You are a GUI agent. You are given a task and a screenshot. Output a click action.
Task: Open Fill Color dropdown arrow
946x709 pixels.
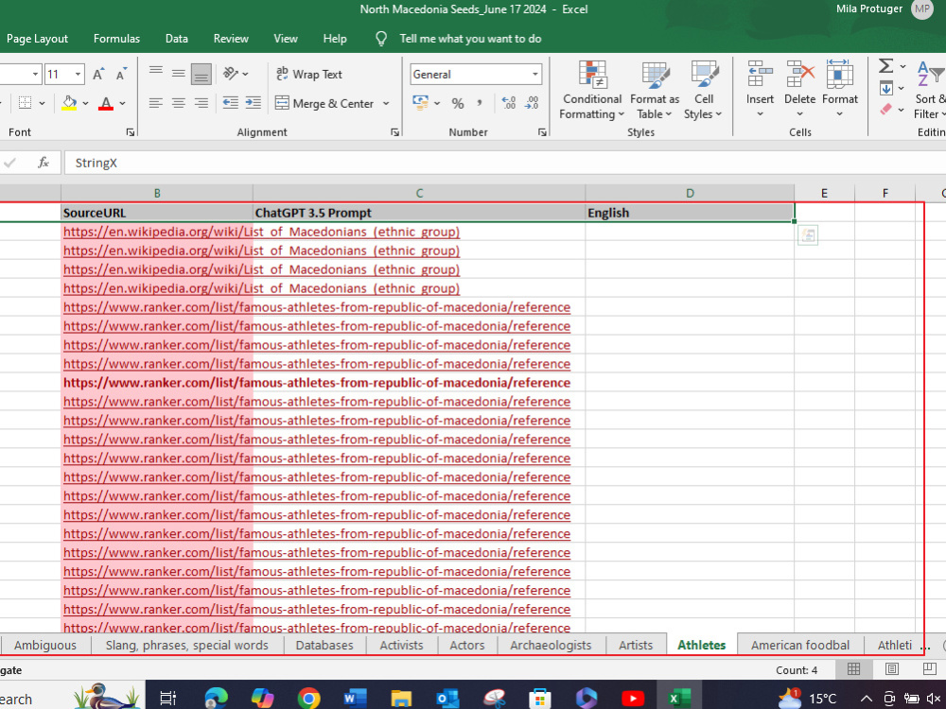(x=86, y=103)
